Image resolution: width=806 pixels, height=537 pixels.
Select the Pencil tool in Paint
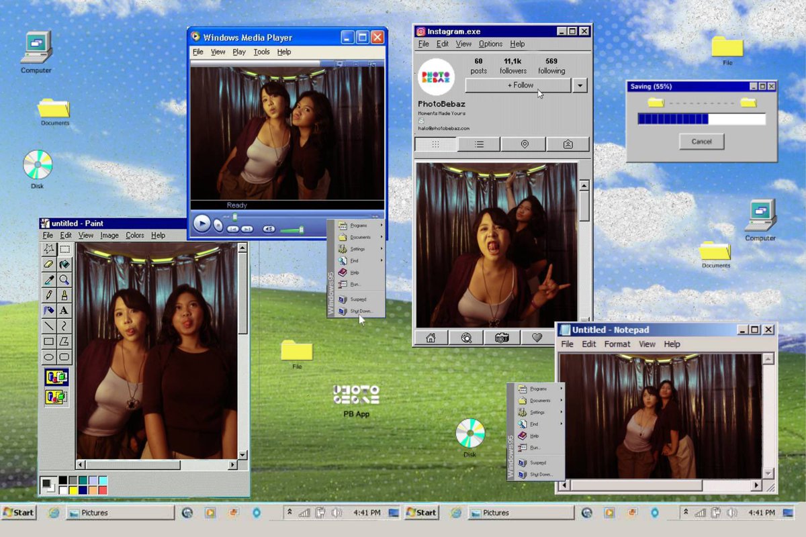tap(49, 295)
